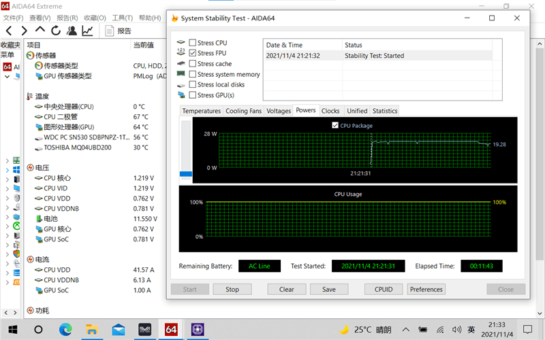Open the 帮助(H) menu
Screen dimensions: 545x340
pyautogui.click(x=150, y=18)
